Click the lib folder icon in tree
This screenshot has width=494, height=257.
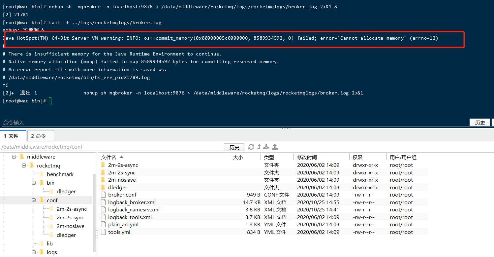(41, 243)
